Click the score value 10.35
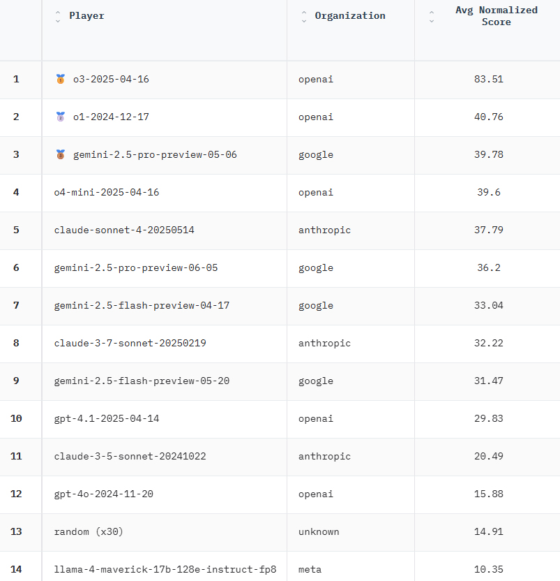This screenshot has height=581, width=560. [489, 570]
